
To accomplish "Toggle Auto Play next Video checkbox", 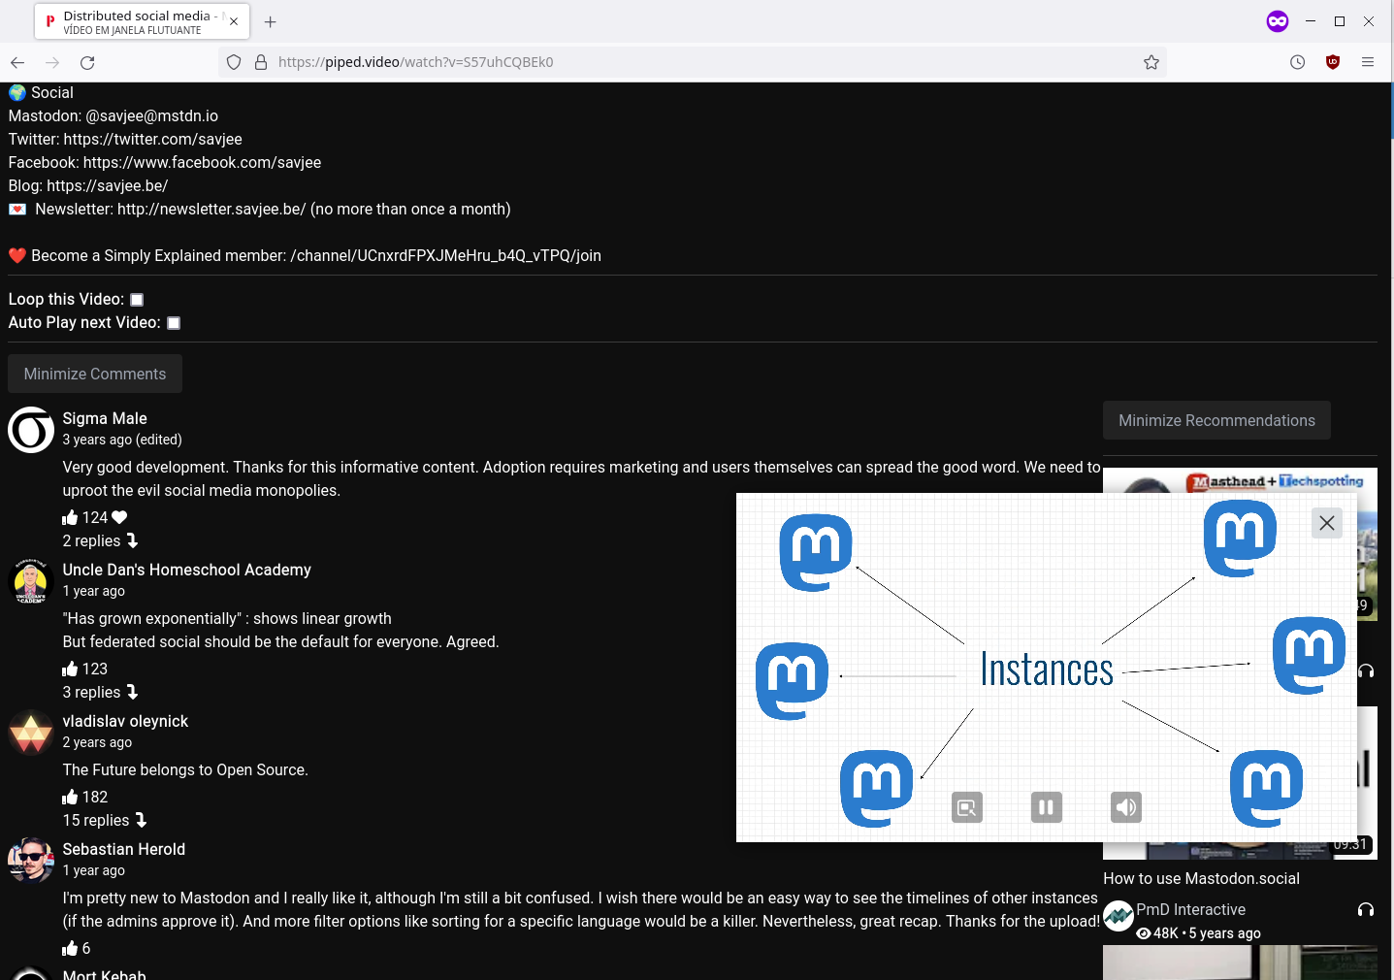I will click(174, 323).
